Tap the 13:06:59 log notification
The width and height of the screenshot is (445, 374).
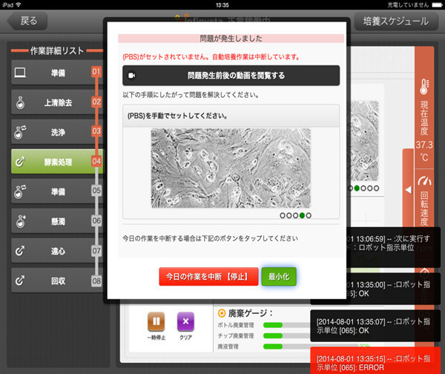pos(393,247)
